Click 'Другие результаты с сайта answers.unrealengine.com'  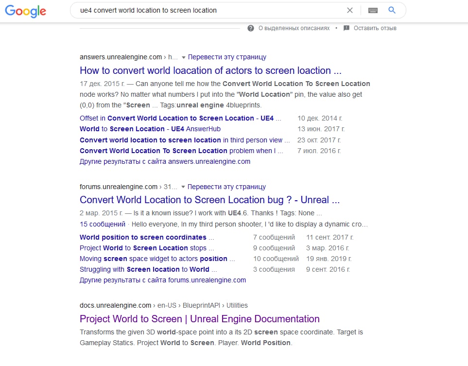[165, 161]
